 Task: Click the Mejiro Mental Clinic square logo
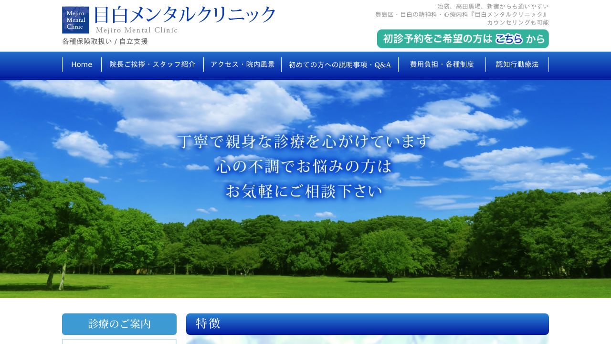click(x=75, y=20)
